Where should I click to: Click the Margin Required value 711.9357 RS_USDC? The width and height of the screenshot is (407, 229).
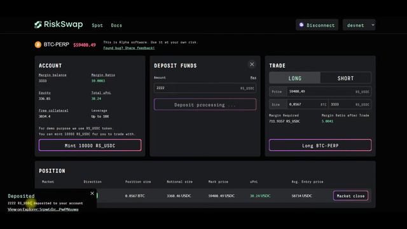(284, 121)
